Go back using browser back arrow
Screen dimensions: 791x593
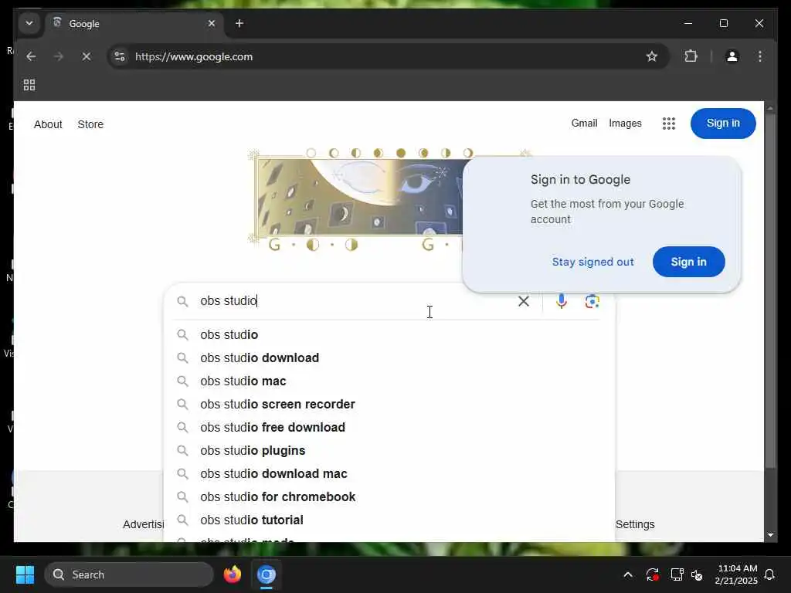pyautogui.click(x=31, y=56)
